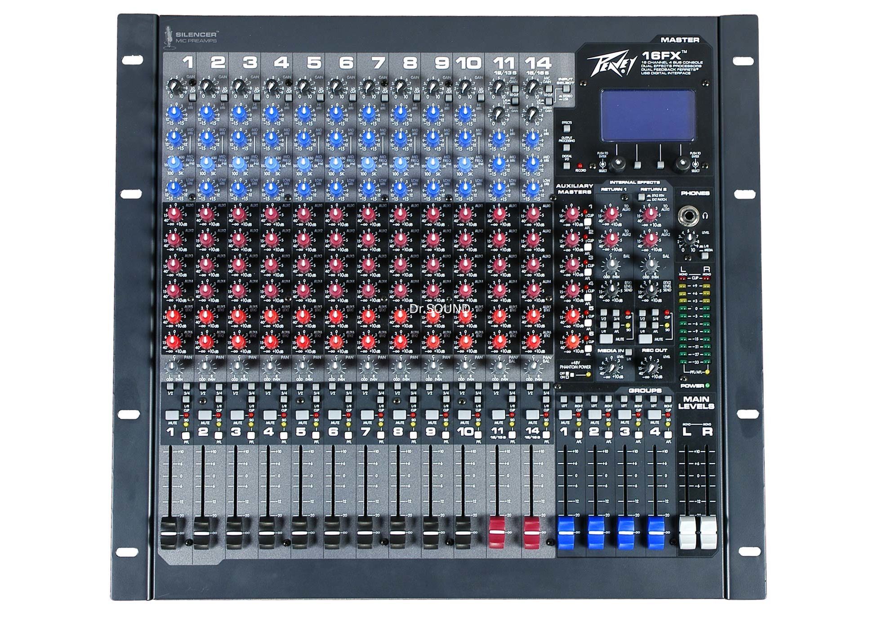882x617 pixels.
Task: Assign Group 4 to the Right bus
Action: tap(668, 399)
